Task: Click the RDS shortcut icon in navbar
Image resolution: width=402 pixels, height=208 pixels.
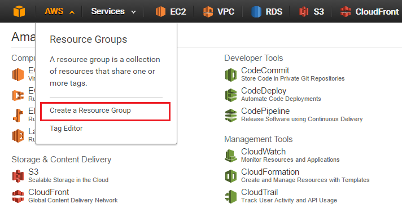Action: (256, 11)
